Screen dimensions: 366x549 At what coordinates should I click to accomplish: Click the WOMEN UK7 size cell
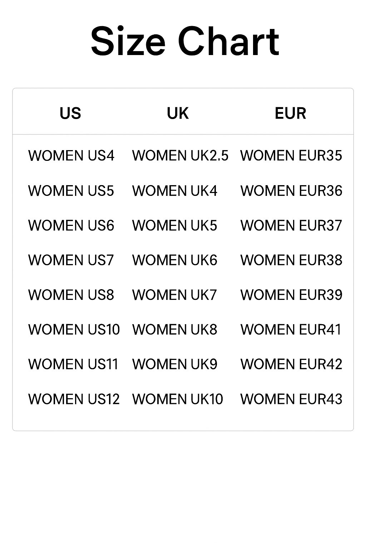point(175,295)
